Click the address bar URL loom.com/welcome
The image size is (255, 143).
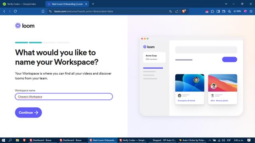84,12
